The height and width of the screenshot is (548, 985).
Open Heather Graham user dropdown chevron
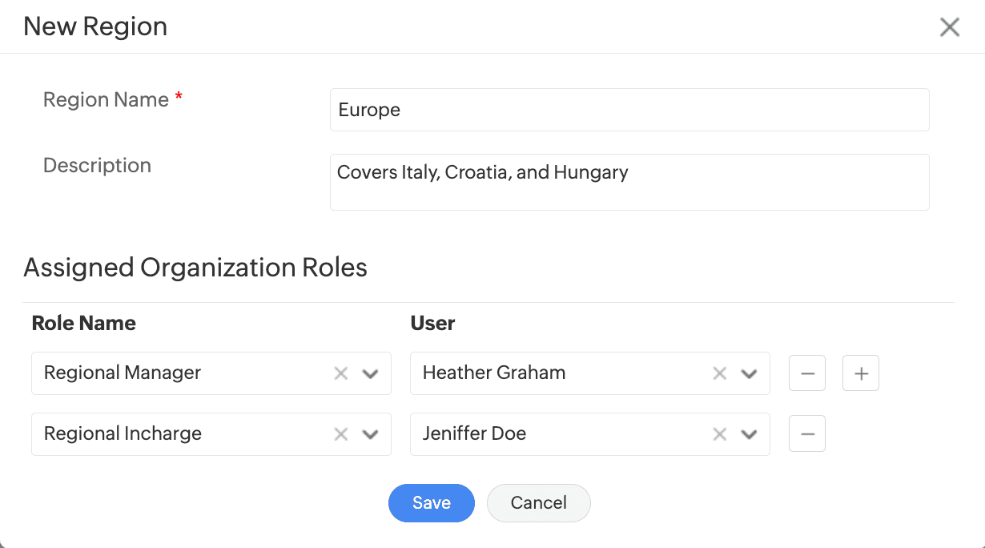click(749, 373)
